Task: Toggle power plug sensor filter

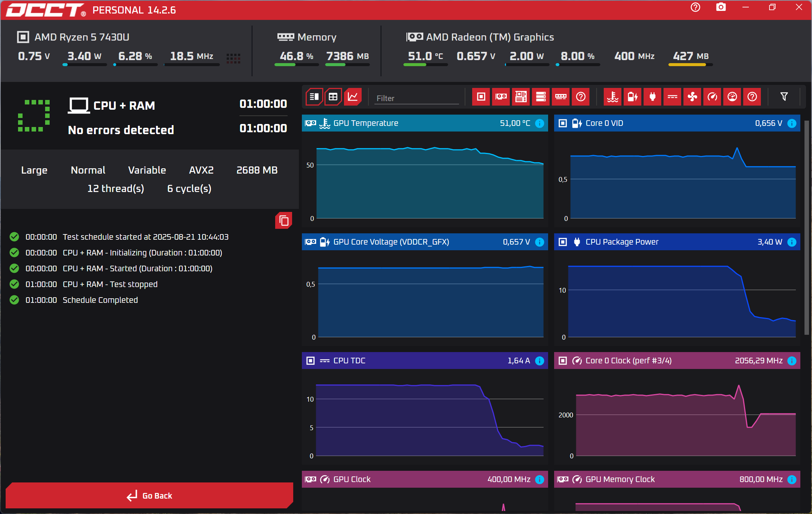Action: pyautogui.click(x=652, y=97)
